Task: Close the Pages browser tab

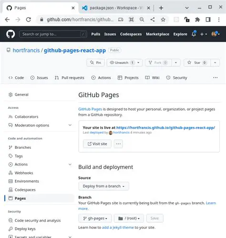Action: click(x=73, y=8)
